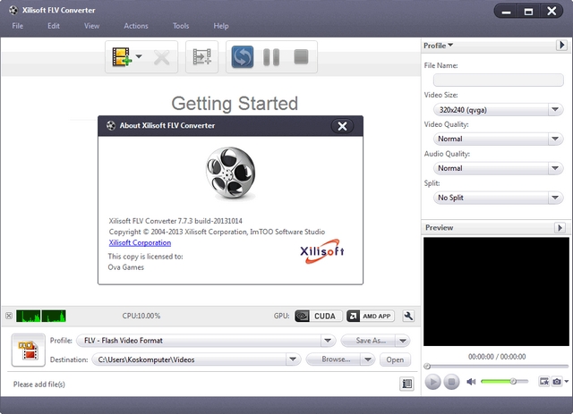Click the film reel logo in About dialog
Screen dimensions: 573x414
[231, 173]
